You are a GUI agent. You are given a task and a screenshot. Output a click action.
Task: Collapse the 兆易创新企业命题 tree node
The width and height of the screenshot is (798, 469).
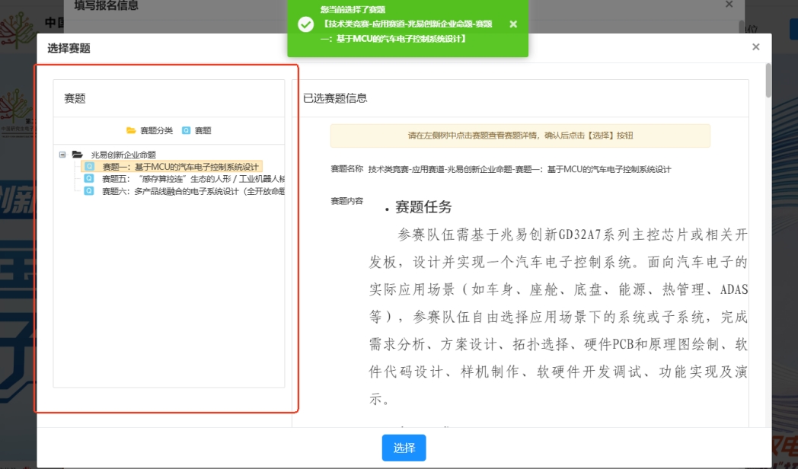(62, 155)
